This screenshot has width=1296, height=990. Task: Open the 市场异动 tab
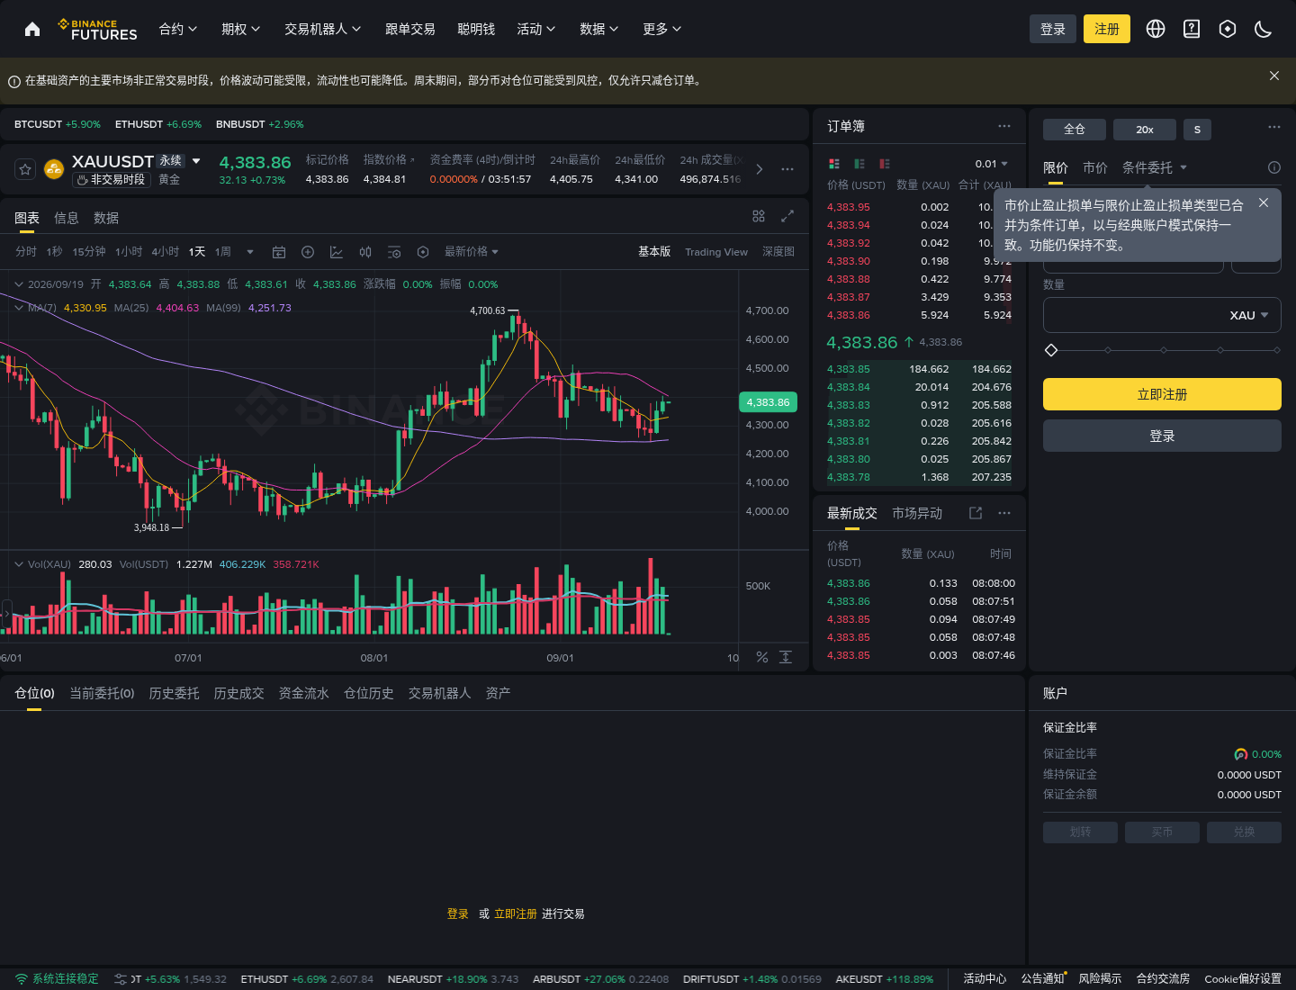(917, 513)
